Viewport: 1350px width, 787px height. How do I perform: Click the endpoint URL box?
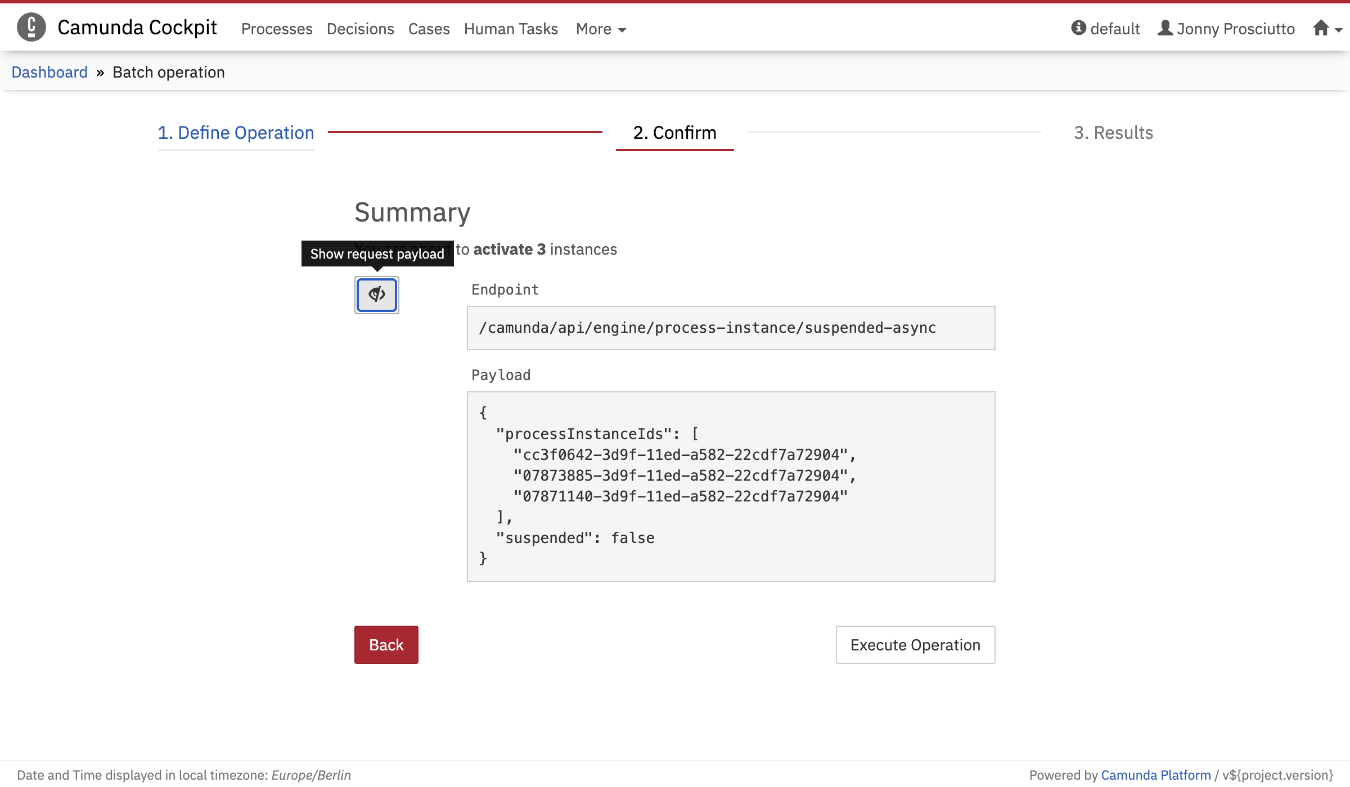[731, 328]
